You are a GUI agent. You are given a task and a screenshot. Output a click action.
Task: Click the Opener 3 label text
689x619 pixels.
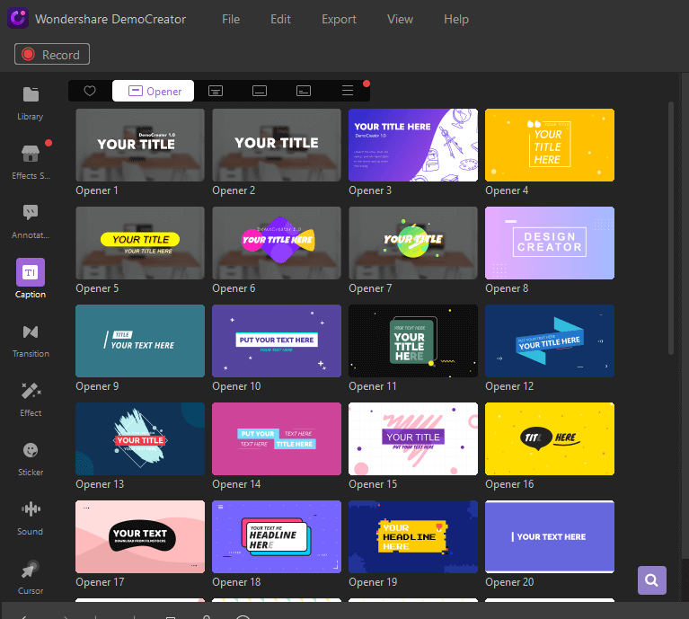click(370, 190)
